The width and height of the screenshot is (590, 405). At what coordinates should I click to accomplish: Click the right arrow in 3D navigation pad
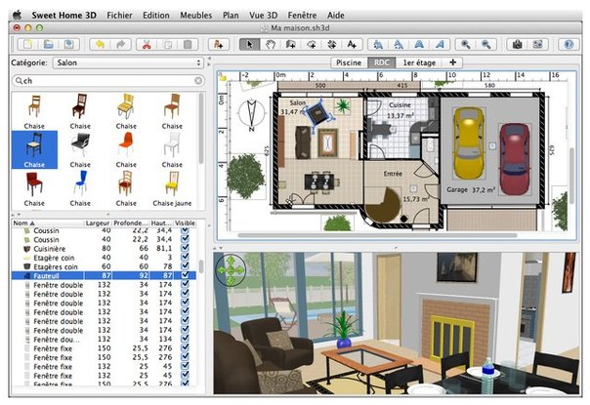240,270
